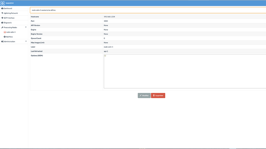Click the Processing Nodes wrench icon

coord(2,27)
